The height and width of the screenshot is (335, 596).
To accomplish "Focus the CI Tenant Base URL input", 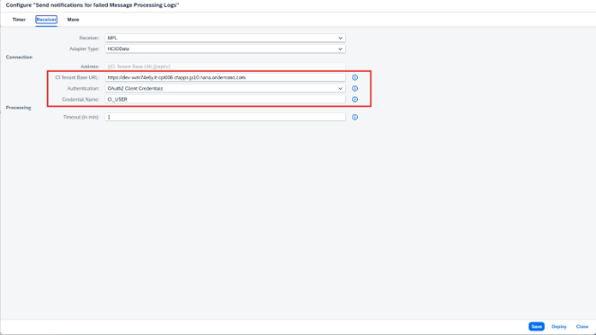I will (225, 77).
